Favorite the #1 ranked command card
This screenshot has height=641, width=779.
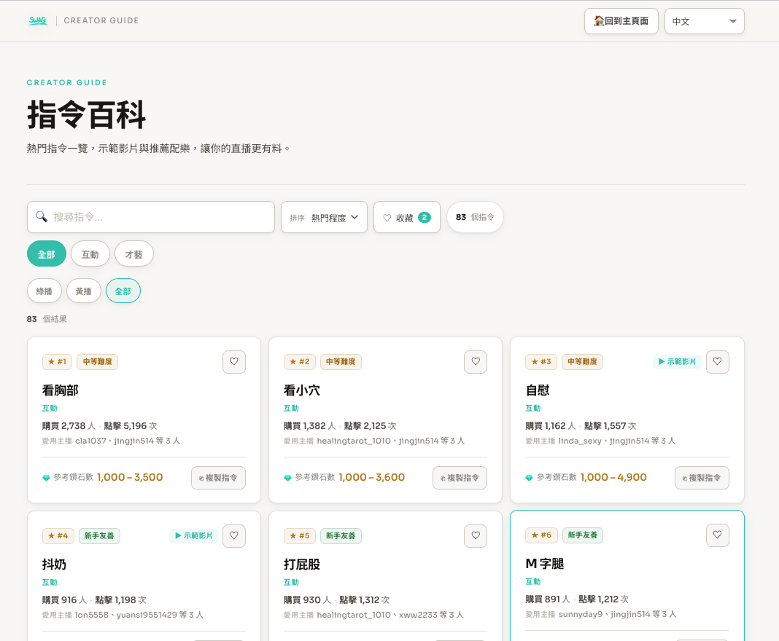coord(234,362)
